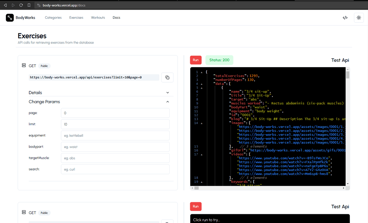Open the Exercises nav item

(76, 18)
